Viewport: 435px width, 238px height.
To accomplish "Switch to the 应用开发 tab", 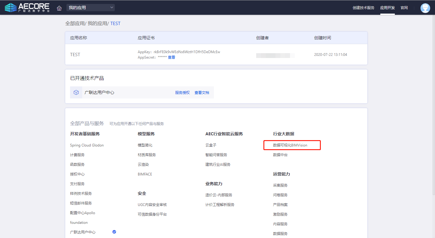I will (x=387, y=8).
